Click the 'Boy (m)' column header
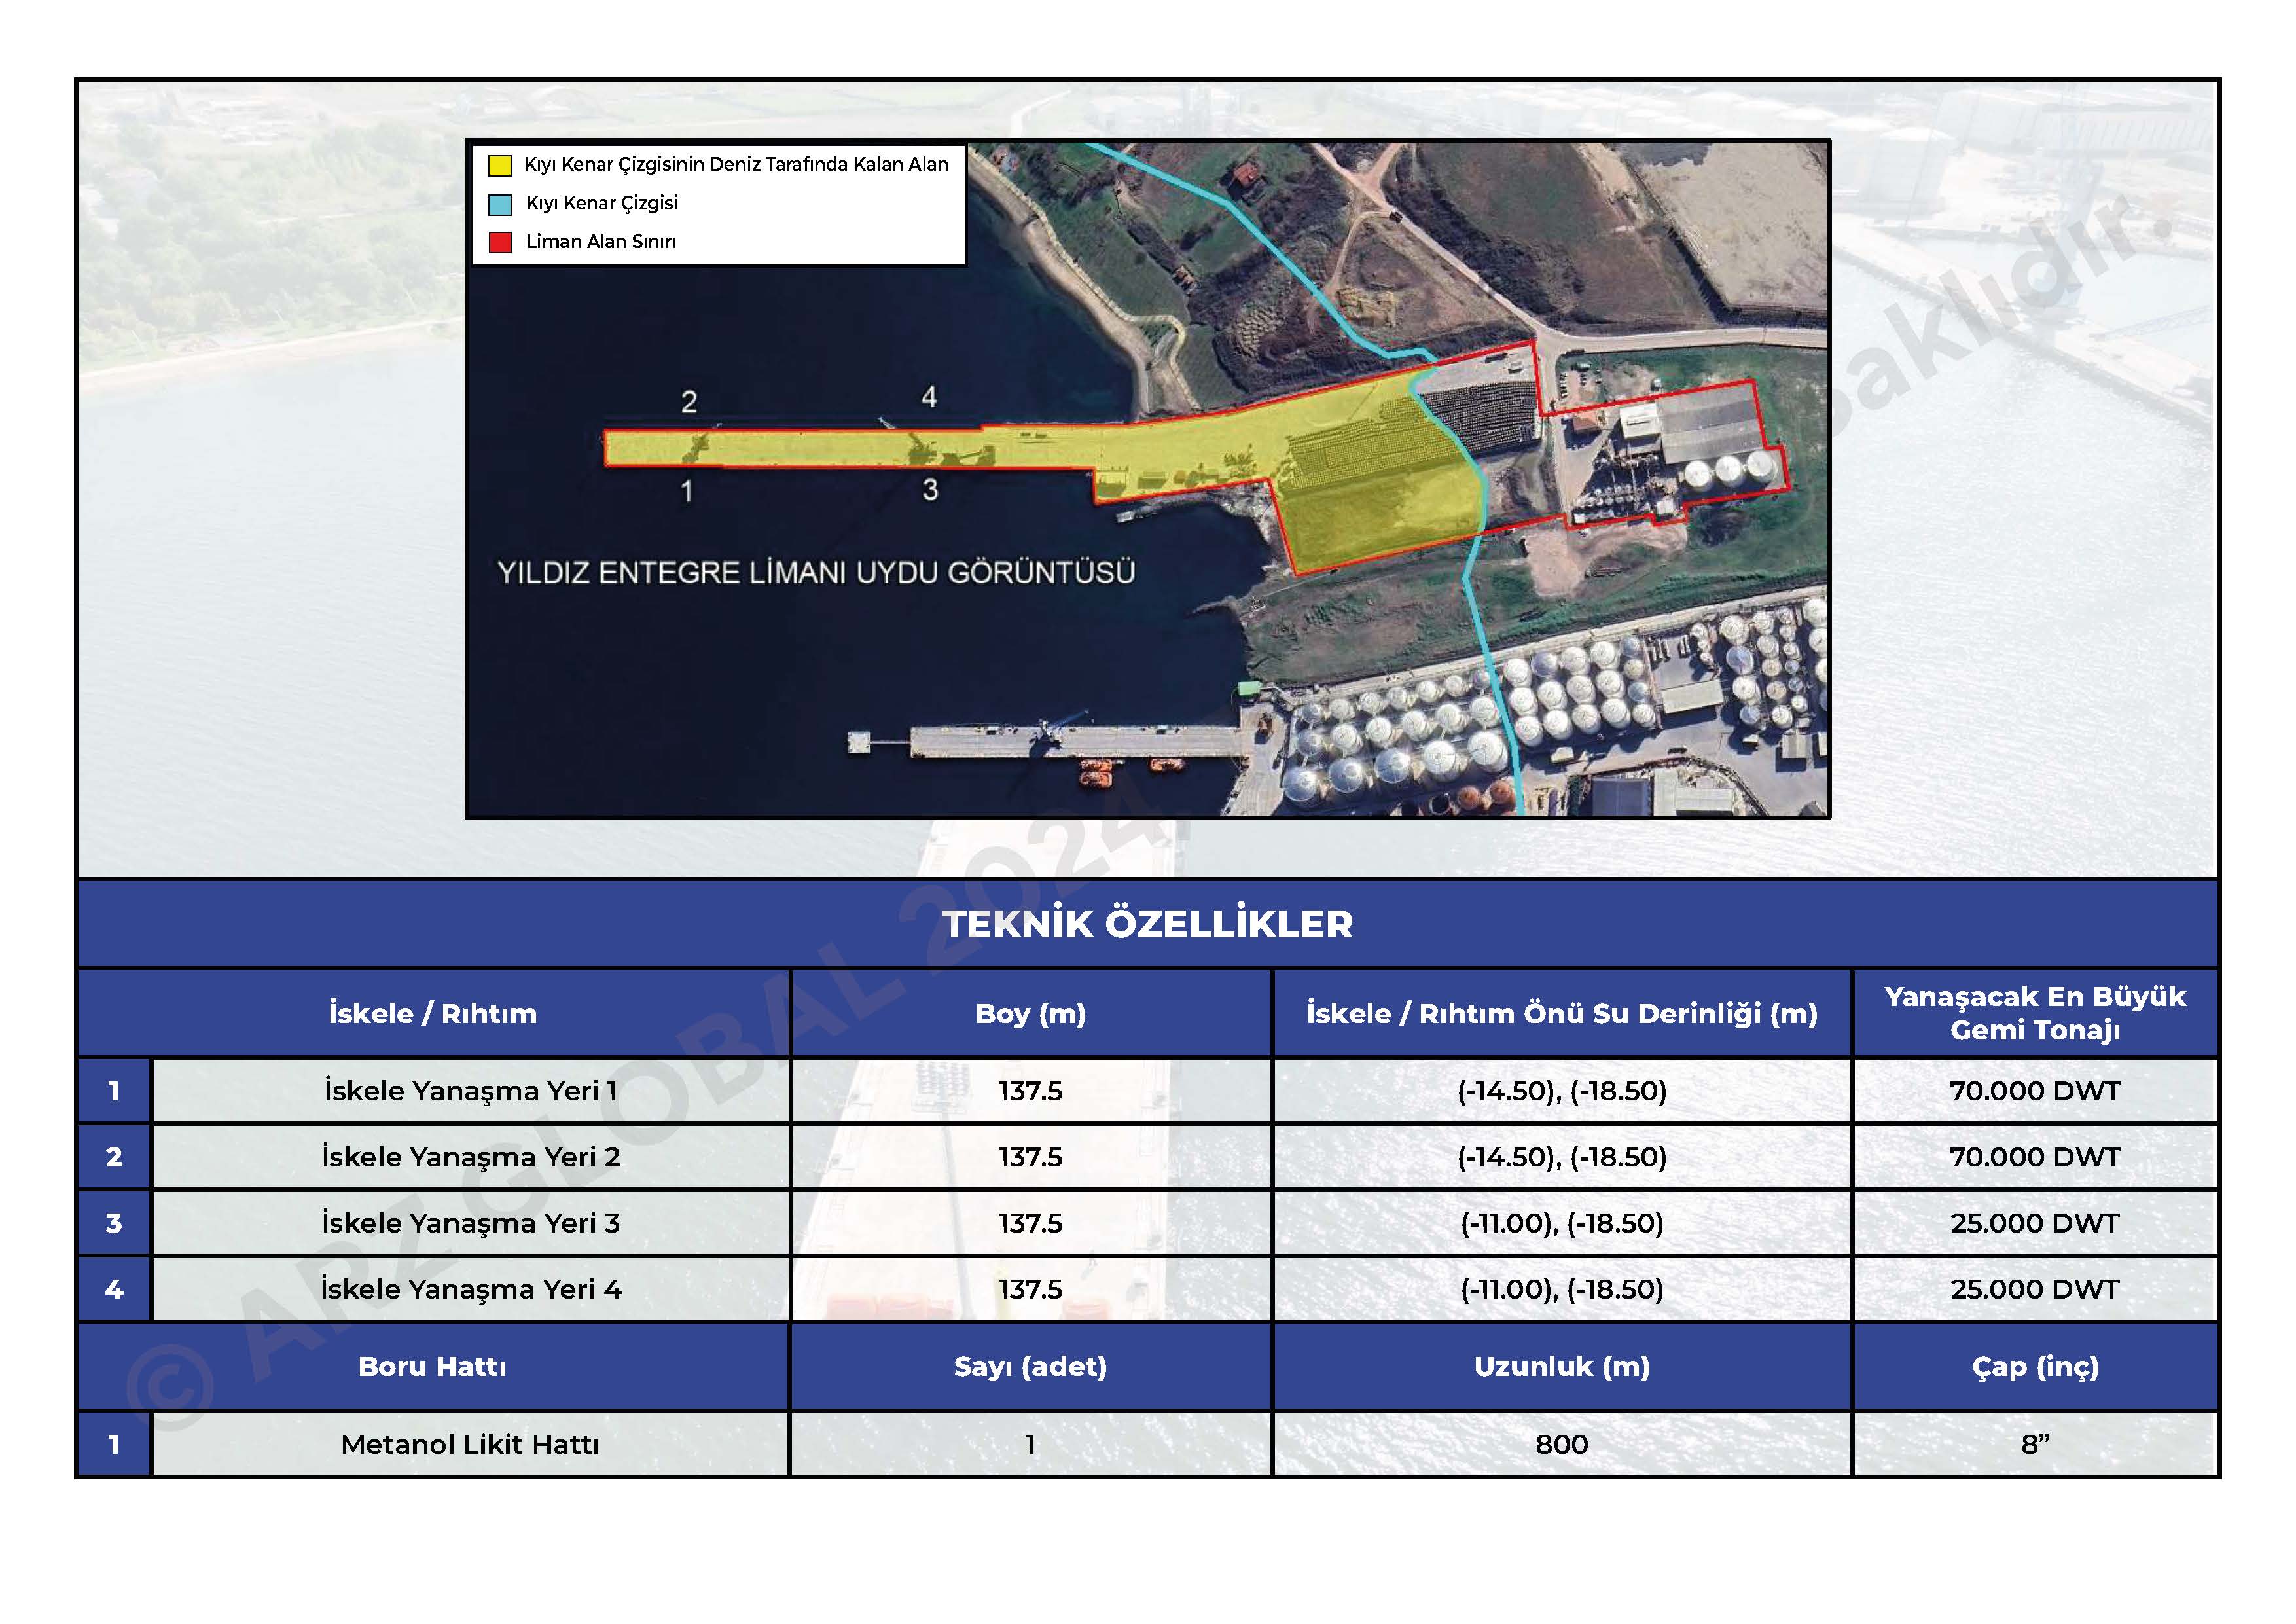Viewport: 2296px width, 1624px height. pos(1031,1013)
